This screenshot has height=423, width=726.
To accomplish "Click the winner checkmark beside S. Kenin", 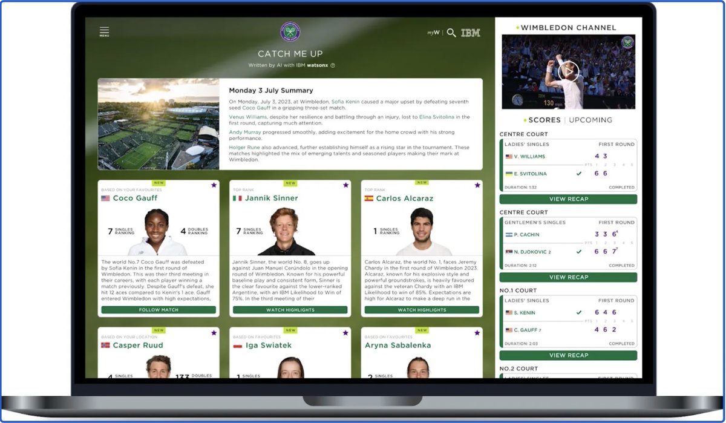I will coord(579,312).
